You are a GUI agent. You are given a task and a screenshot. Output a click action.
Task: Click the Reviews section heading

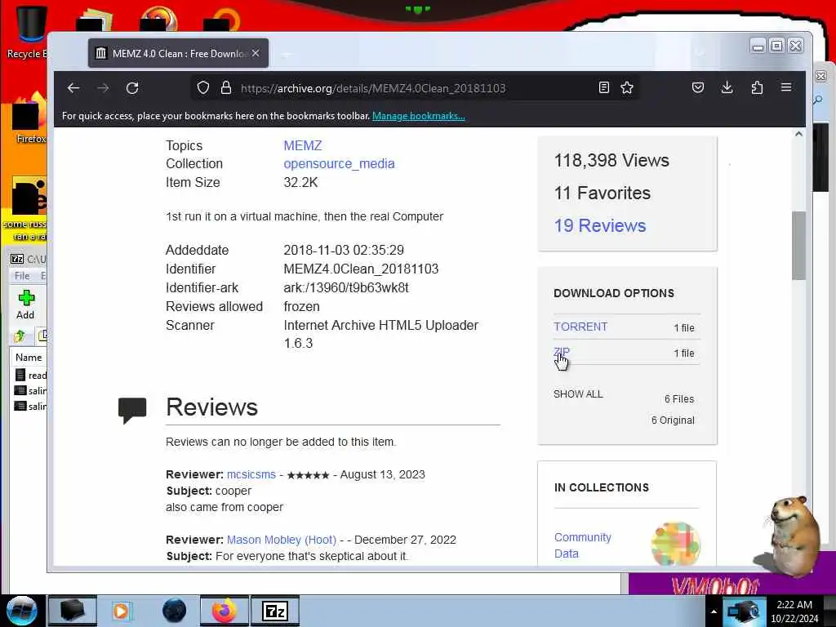coord(211,407)
